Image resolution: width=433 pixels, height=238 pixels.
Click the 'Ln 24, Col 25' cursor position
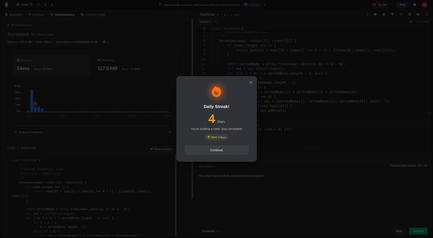tap(422, 22)
